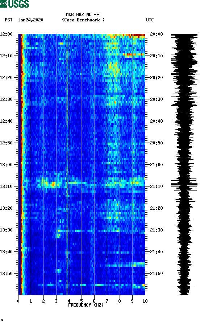Click the '12:10' PST time label
This screenshot has height=324, width=200.
[6, 56]
